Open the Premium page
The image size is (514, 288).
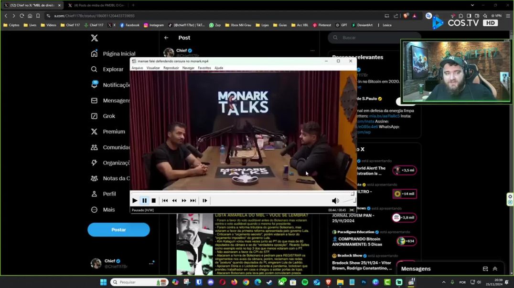point(108,132)
